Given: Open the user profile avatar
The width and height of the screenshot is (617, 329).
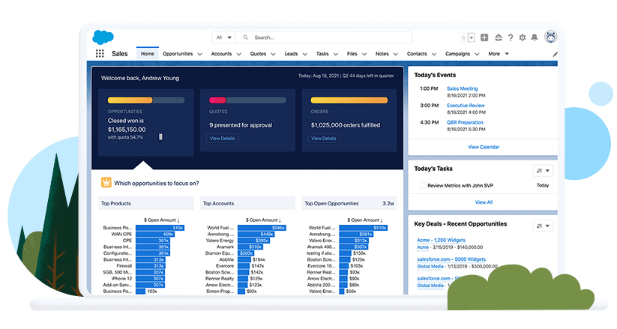Looking at the screenshot, I should point(551,37).
